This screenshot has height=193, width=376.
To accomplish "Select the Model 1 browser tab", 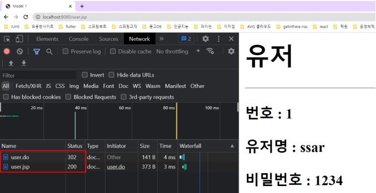I will coord(38,6).
